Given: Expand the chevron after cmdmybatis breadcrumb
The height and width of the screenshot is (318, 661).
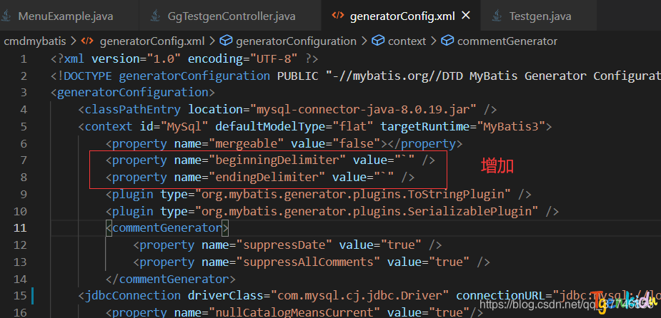Looking at the screenshot, I should 74,41.
